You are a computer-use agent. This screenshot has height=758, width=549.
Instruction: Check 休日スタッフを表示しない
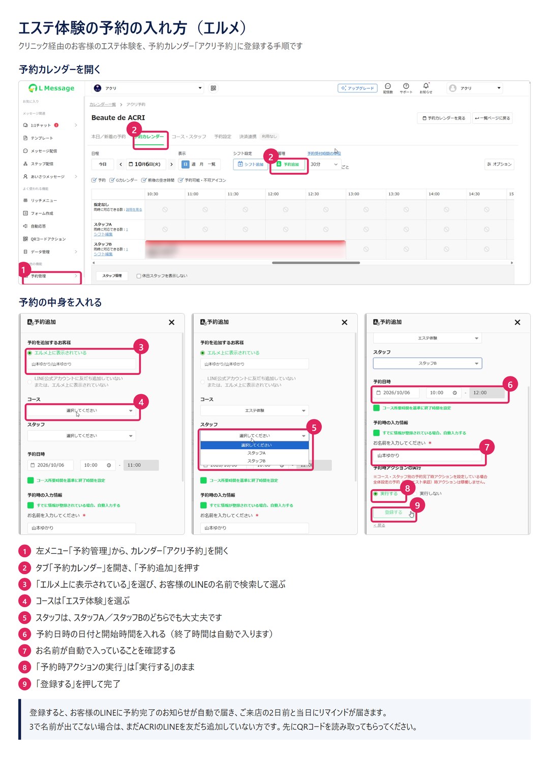(139, 276)
